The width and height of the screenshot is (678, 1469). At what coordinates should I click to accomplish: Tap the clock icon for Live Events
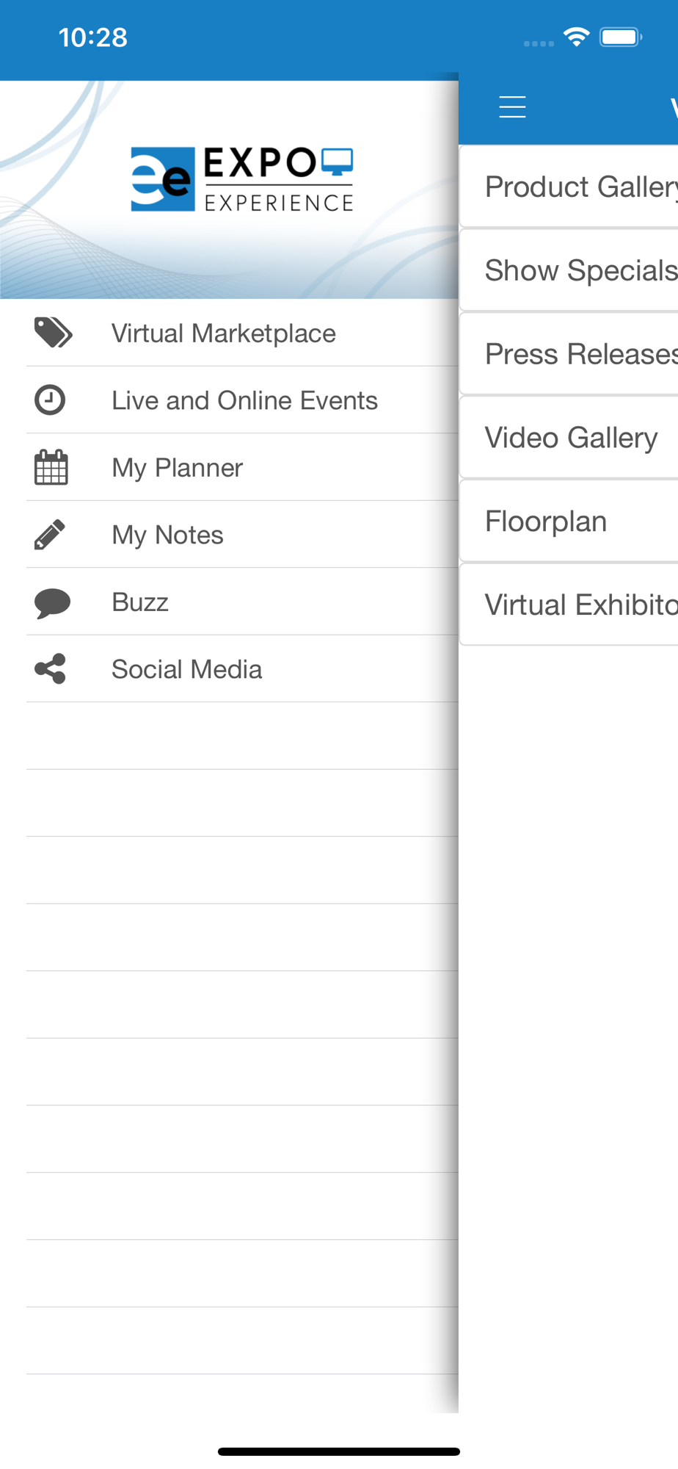(50, 400)
